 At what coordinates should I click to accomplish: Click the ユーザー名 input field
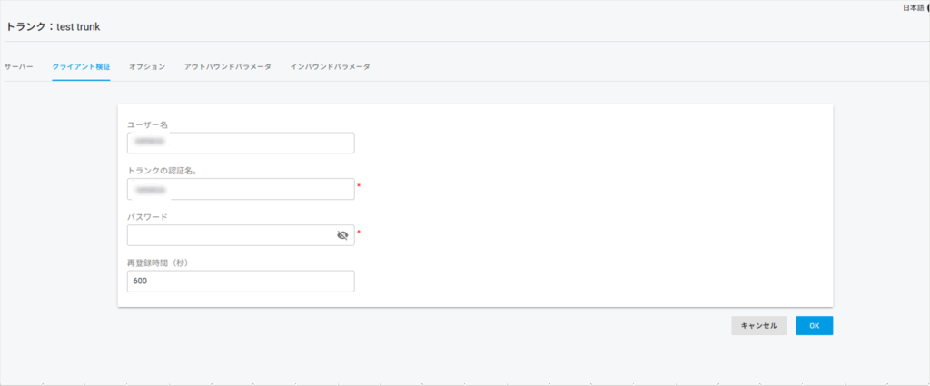241,144
